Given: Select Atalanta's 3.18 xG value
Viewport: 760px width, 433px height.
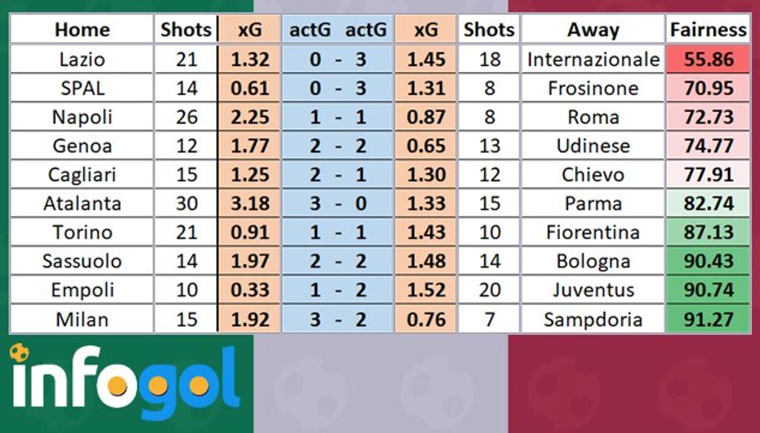Looking at the screenshot, I should tap(250, 203).
